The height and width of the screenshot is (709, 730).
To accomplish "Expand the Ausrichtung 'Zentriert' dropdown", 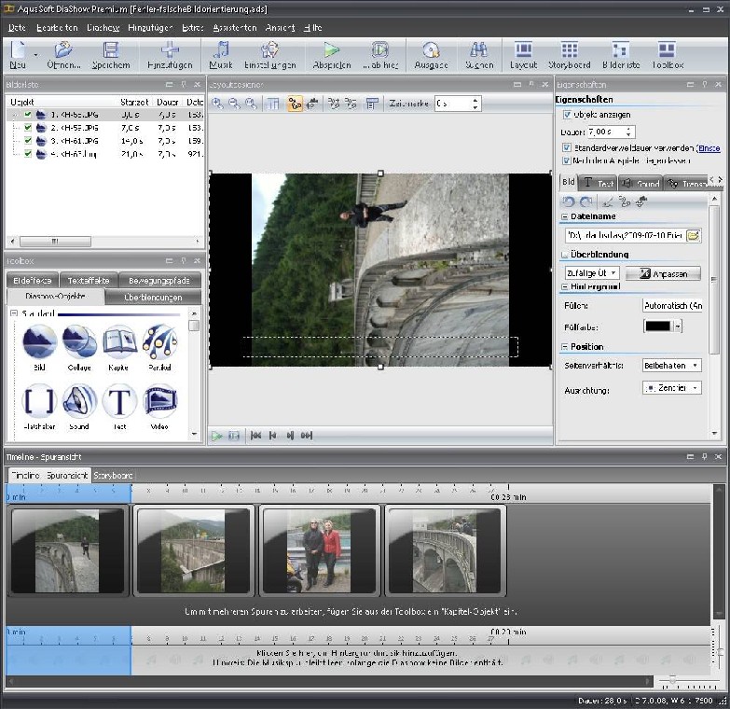I will point(671,388).
